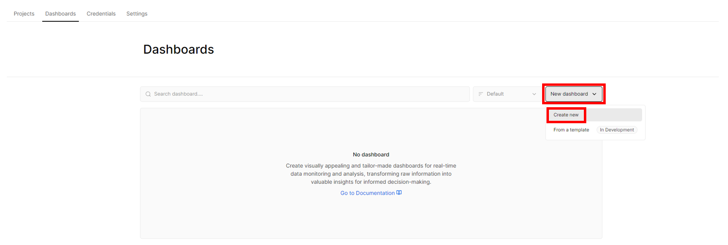
Task: Expand the New dashboard dropdown button
Action: (x=574, y=94)
